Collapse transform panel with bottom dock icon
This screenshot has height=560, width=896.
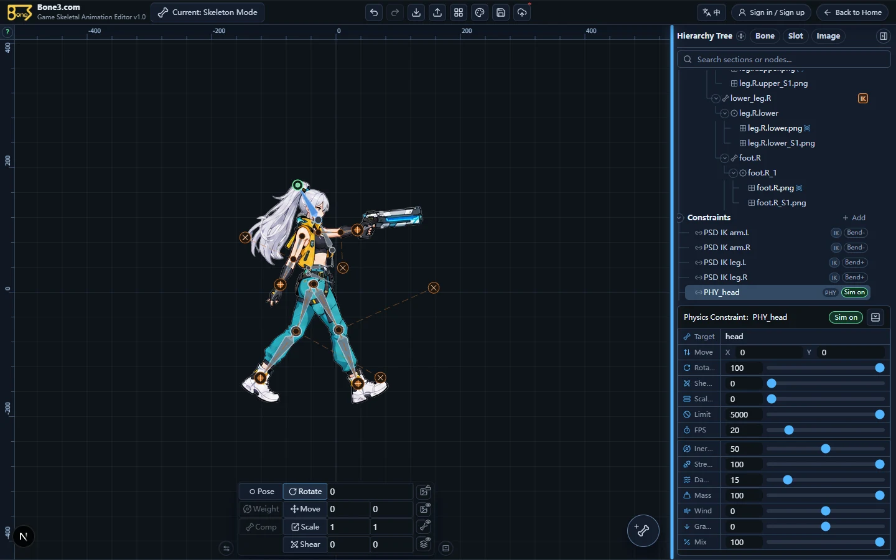[446, 548]
